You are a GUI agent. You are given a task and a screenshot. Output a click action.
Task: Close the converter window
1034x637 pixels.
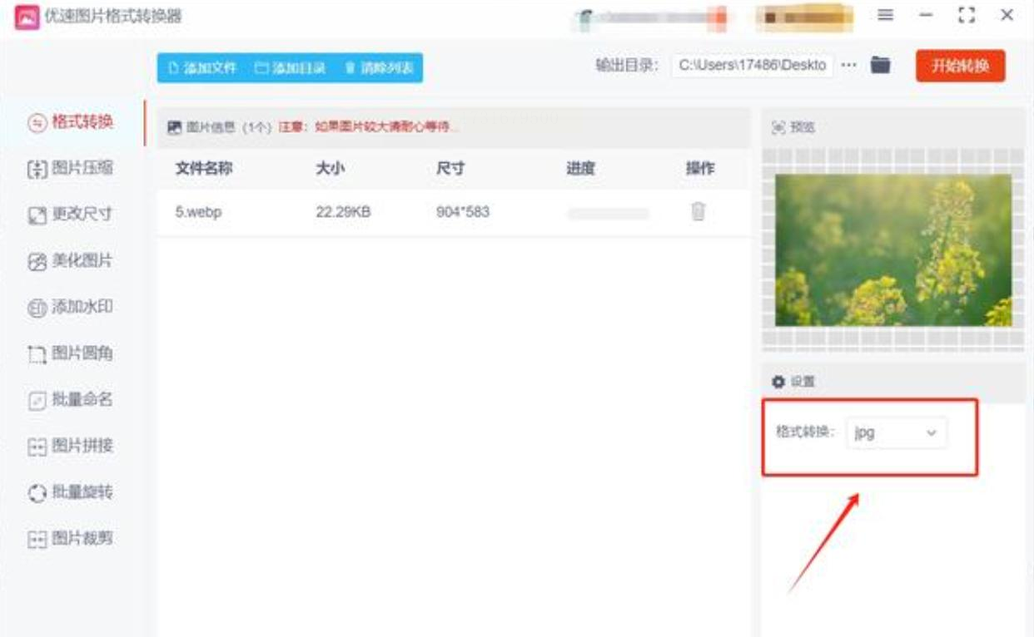(x=1007, y=16)
